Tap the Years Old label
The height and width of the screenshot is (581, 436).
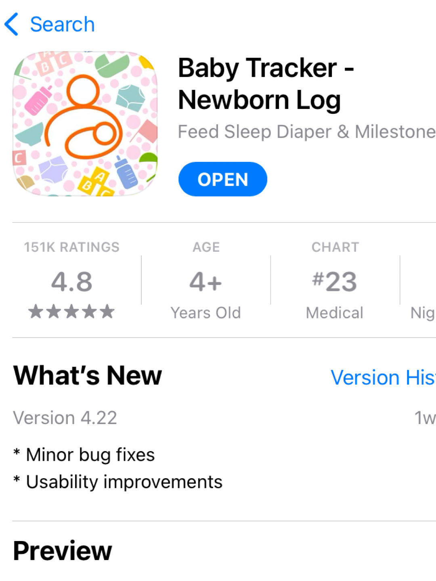point(206,313)
